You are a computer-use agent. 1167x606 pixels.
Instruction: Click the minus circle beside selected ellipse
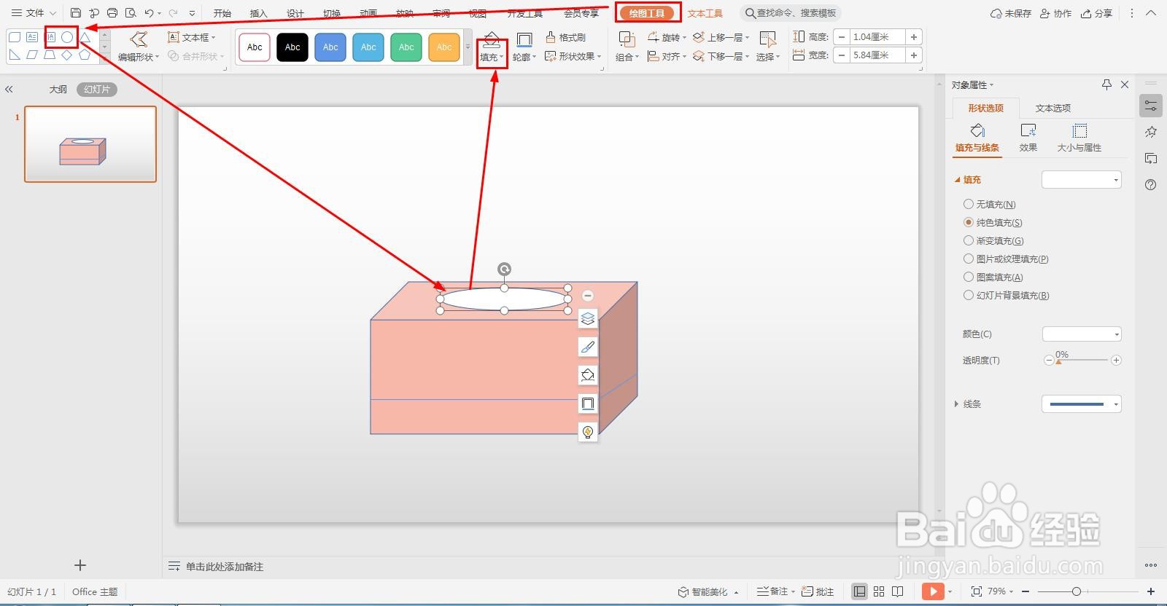588,296
